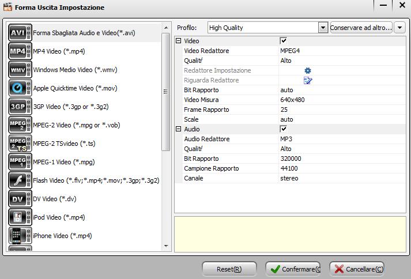Open Redattore Impostazione gear icon

tap(308, 70)
